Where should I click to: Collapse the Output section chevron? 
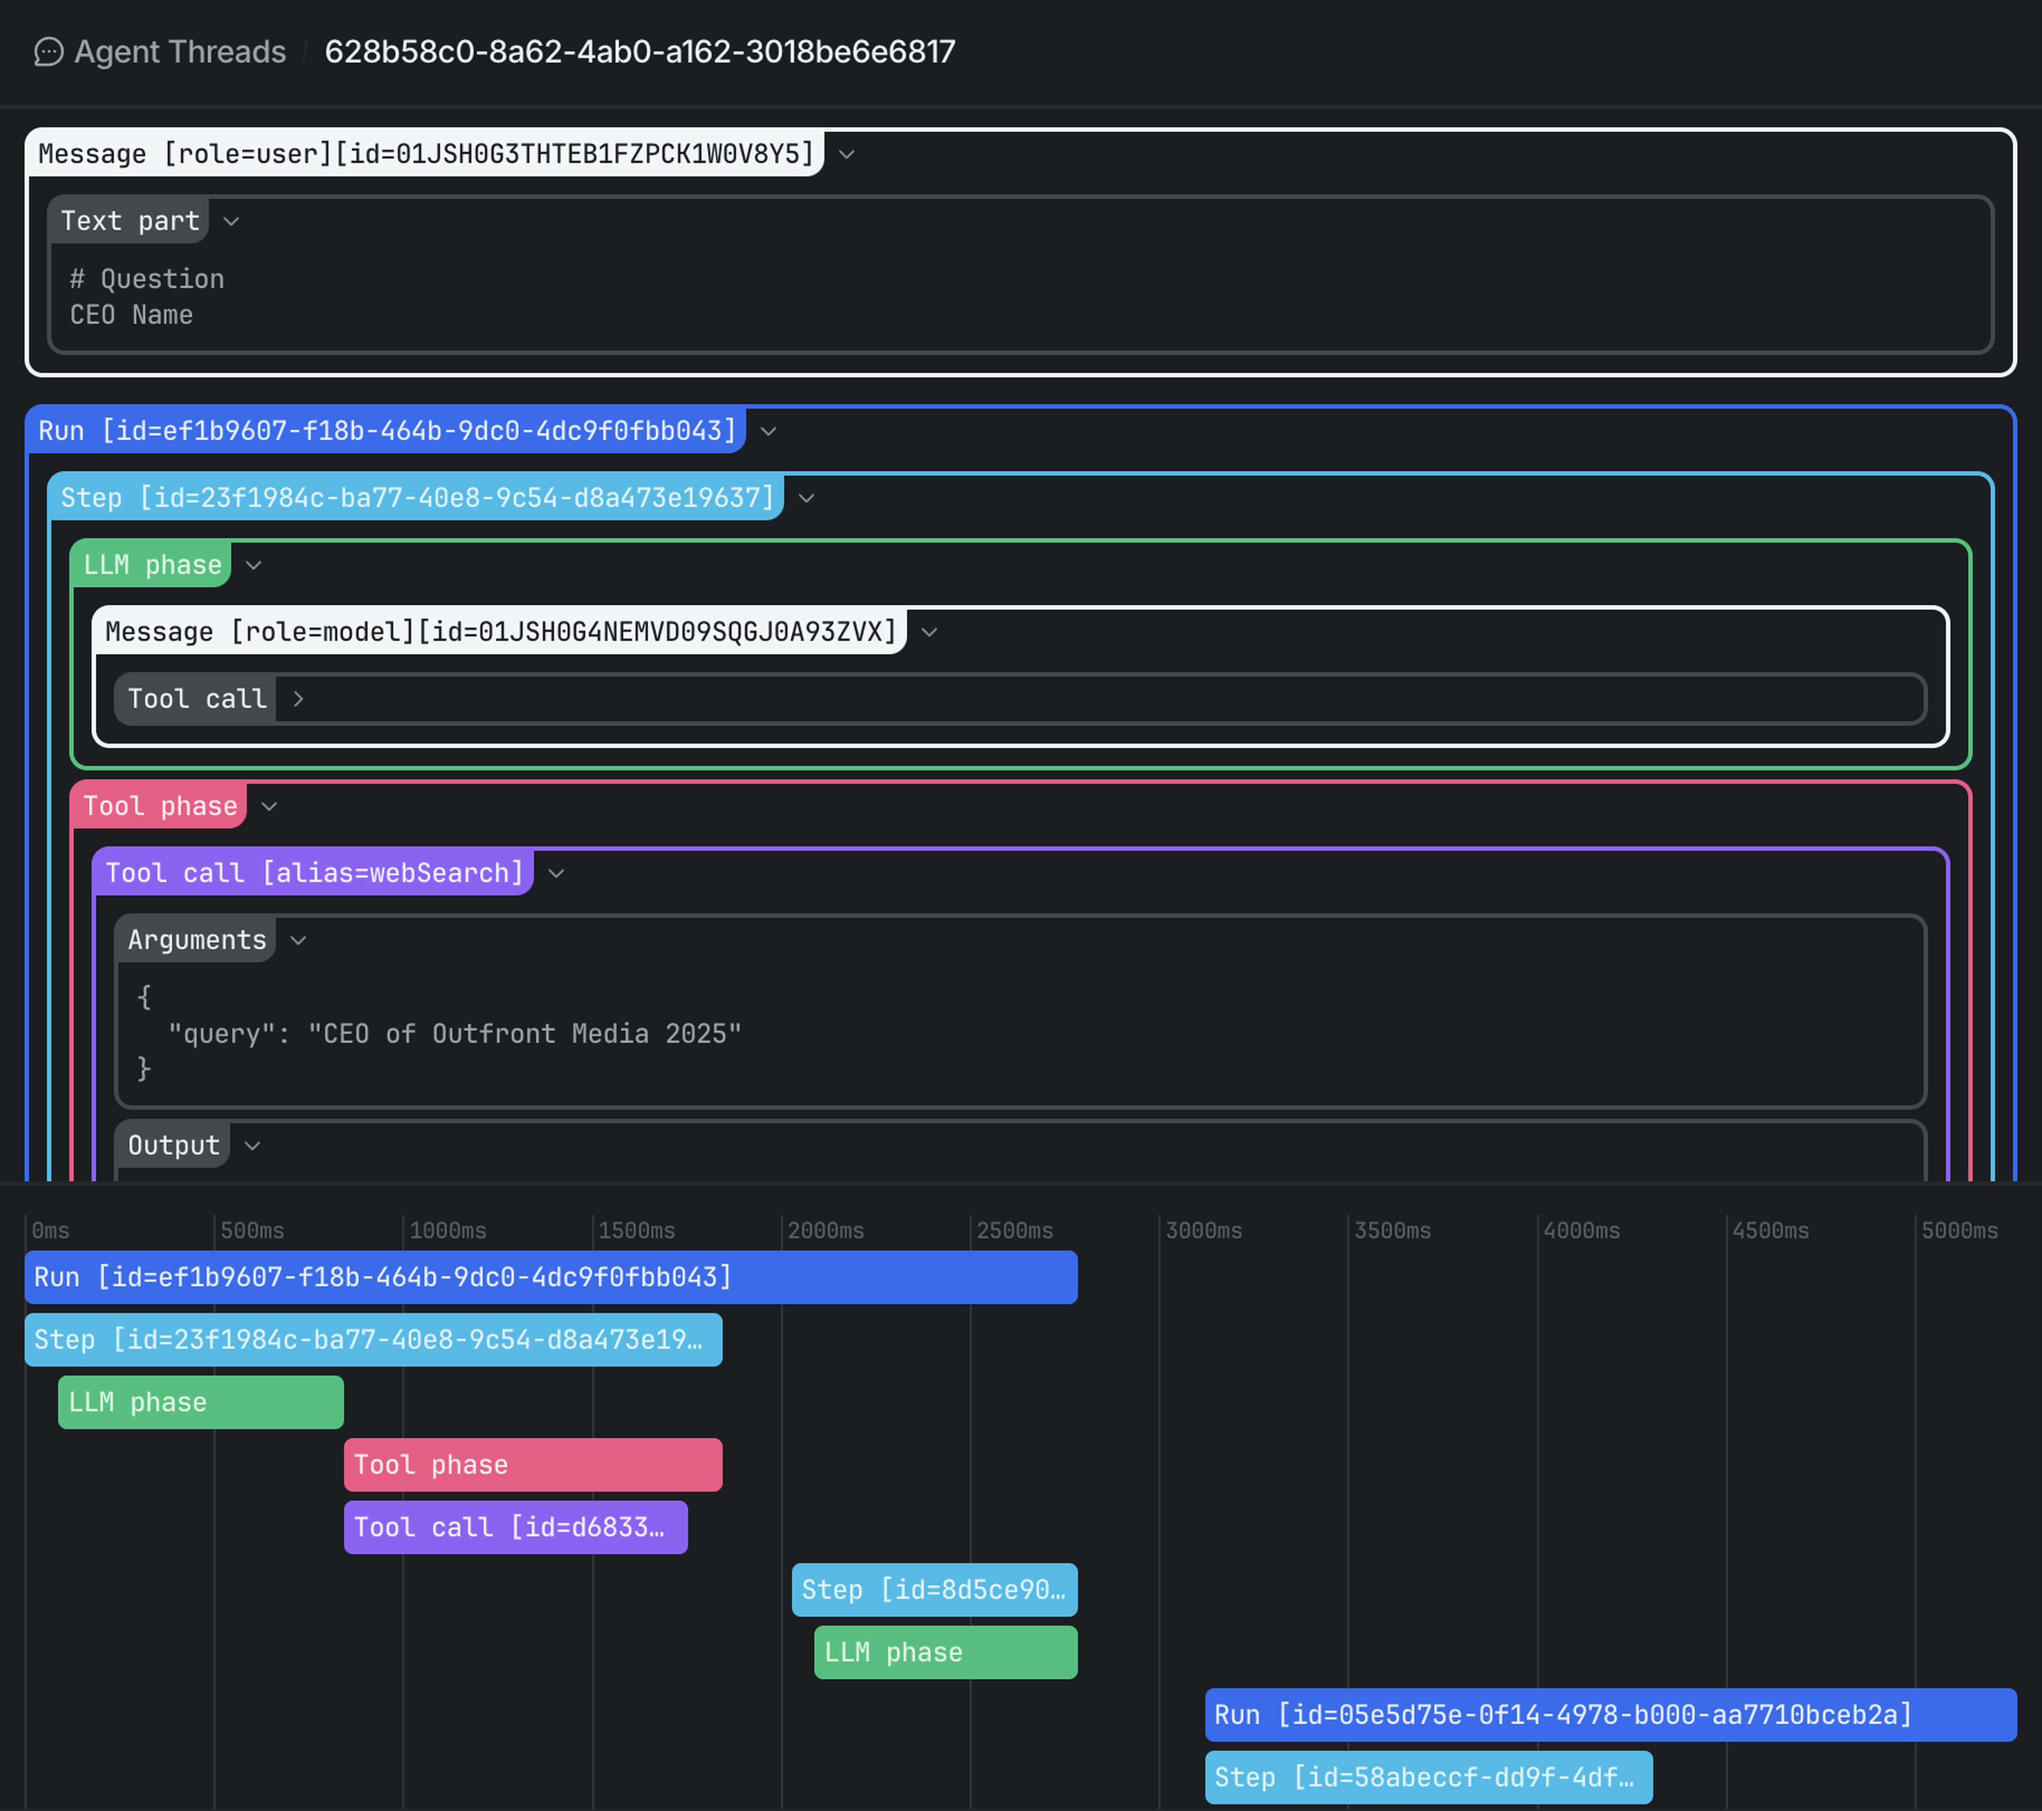(253, 1146)
